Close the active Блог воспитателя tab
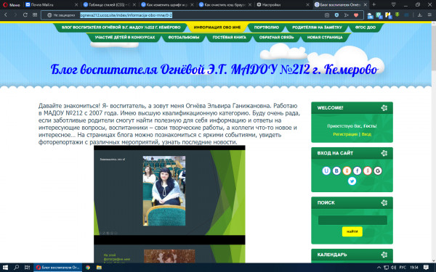 366,5
